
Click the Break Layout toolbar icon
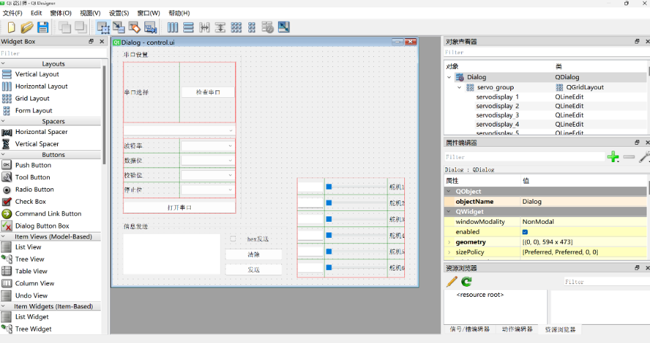[x=268, y=27]
